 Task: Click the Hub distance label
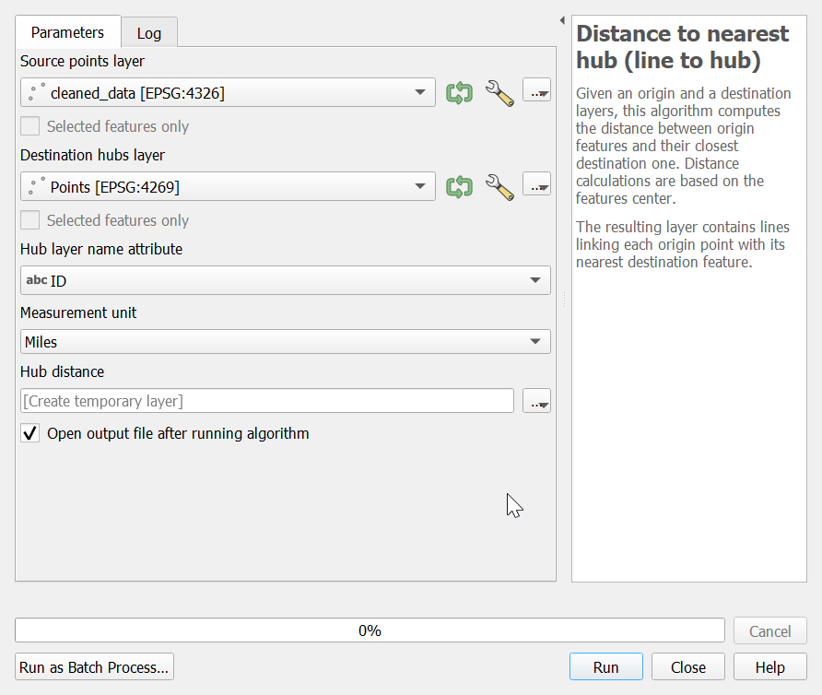point(63,371)
